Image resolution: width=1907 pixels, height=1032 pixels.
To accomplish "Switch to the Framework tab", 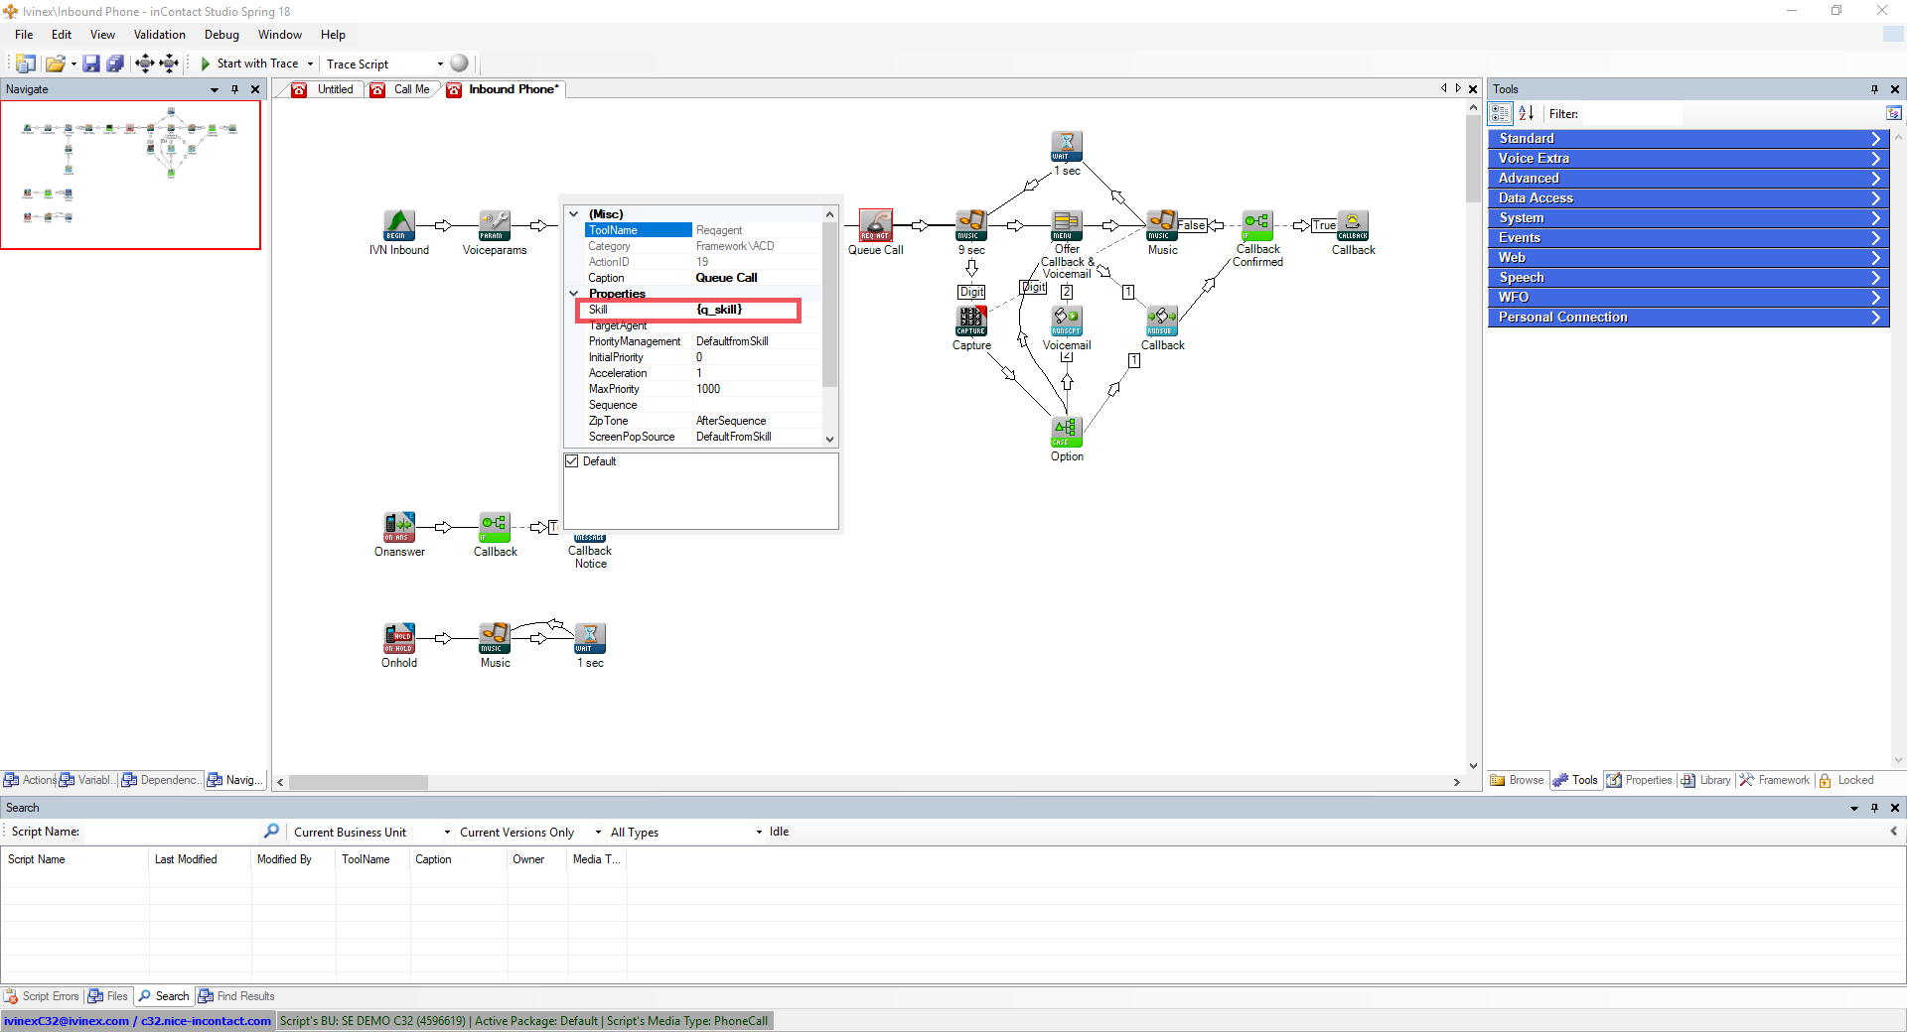I will [1774, 780].
